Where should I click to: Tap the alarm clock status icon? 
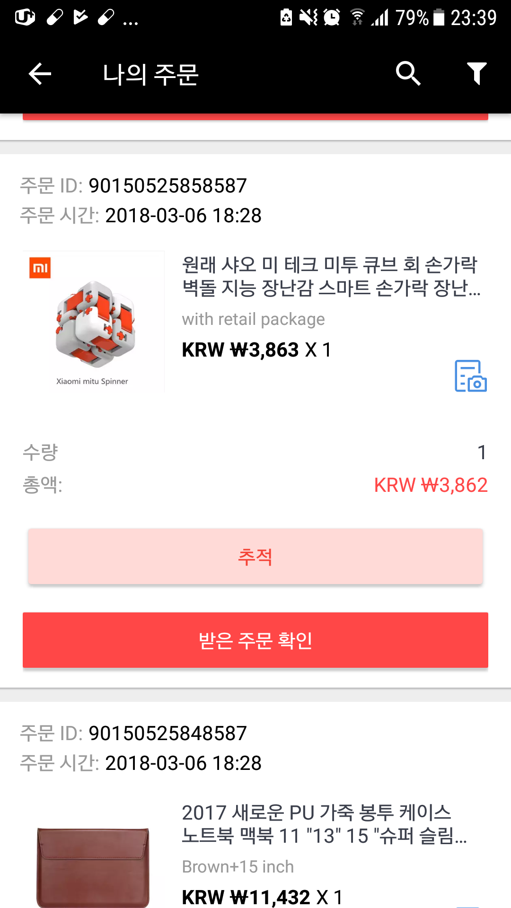point(332,17)
